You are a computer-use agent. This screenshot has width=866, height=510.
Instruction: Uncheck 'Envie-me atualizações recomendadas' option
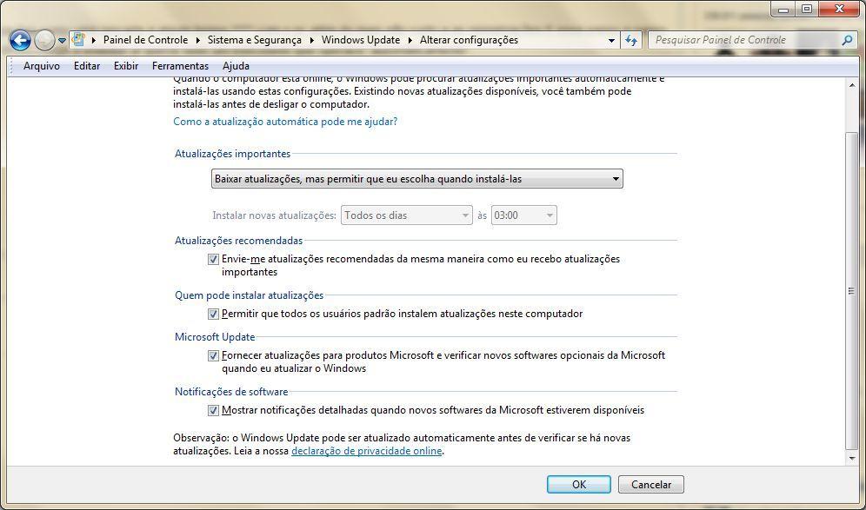[213, 258]
